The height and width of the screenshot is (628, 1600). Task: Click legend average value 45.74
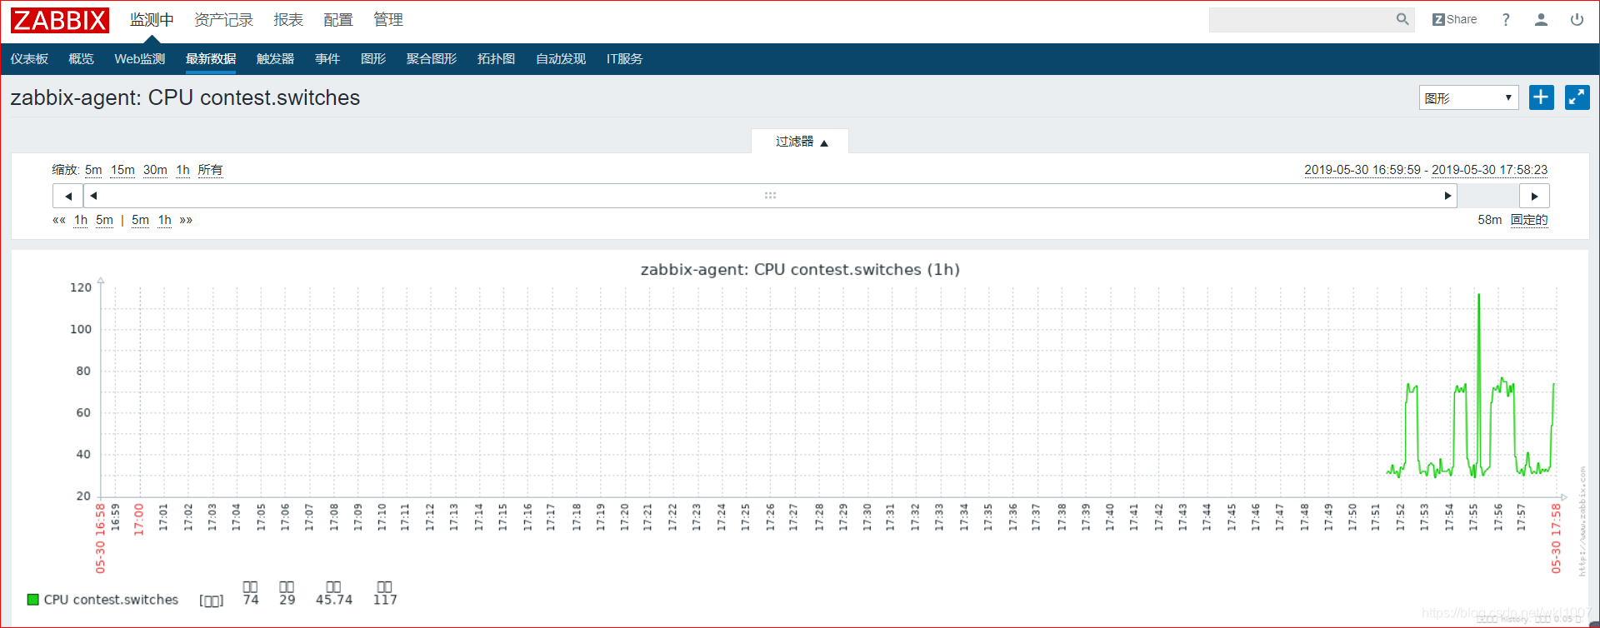tap(333, 600)
